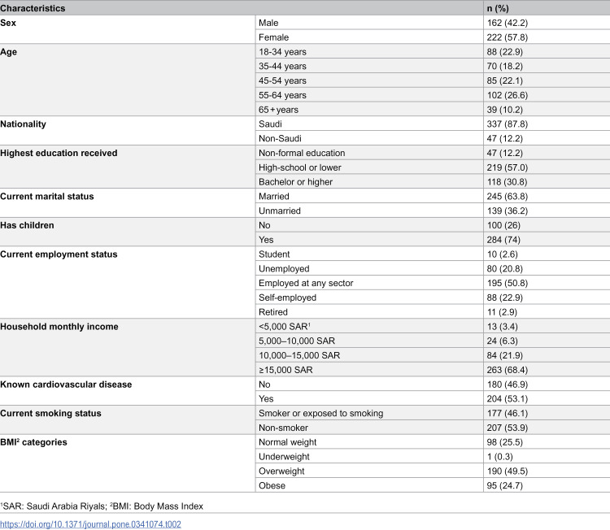Select the Sex row label
This screenshot has height=530, width=610.
pyautogui.click(x=8, y=23)
